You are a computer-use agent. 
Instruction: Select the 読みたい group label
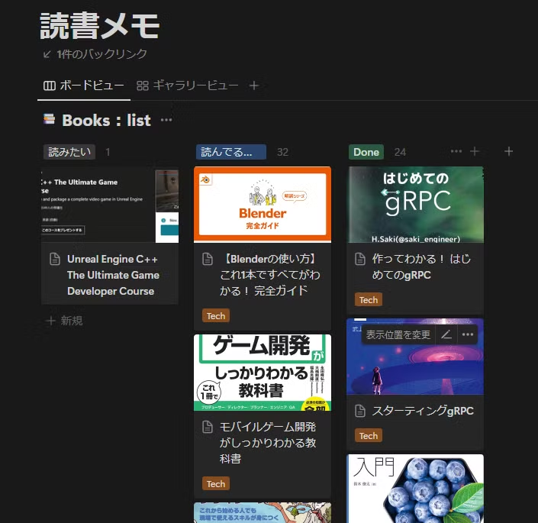69,152
